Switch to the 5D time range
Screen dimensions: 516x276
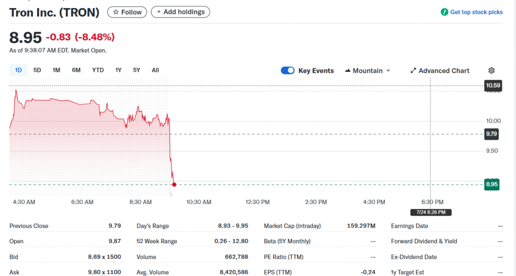[37, 70]
